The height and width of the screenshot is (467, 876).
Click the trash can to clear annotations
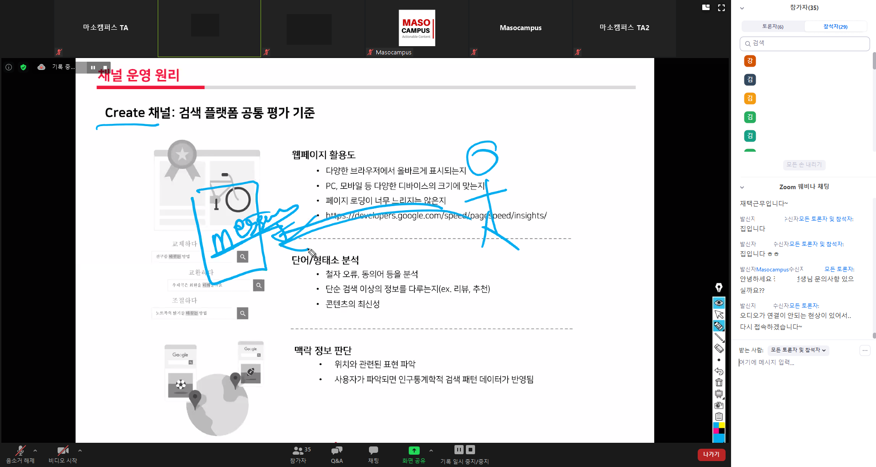pyautogui.click(x=719, y=383)
